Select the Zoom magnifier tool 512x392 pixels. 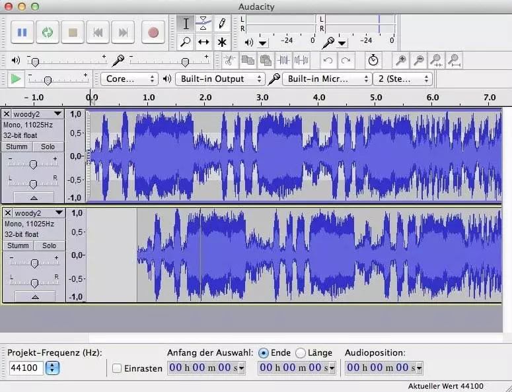tap(186, 42)
